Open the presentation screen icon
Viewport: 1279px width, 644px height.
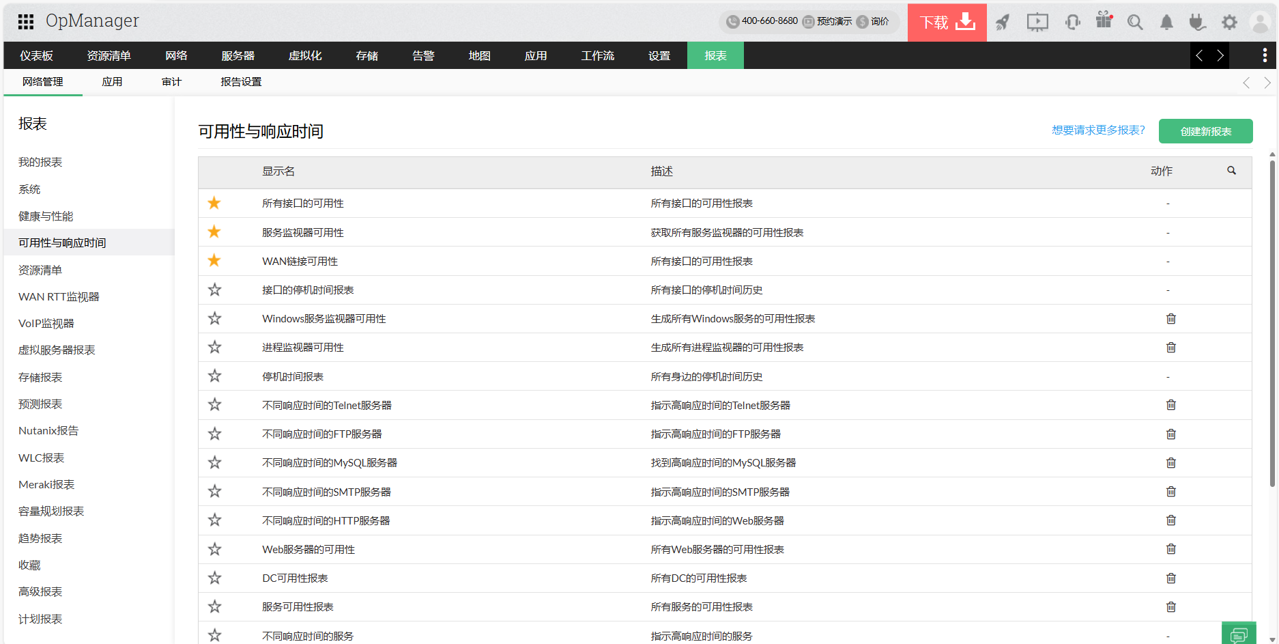coord(1037,23)
